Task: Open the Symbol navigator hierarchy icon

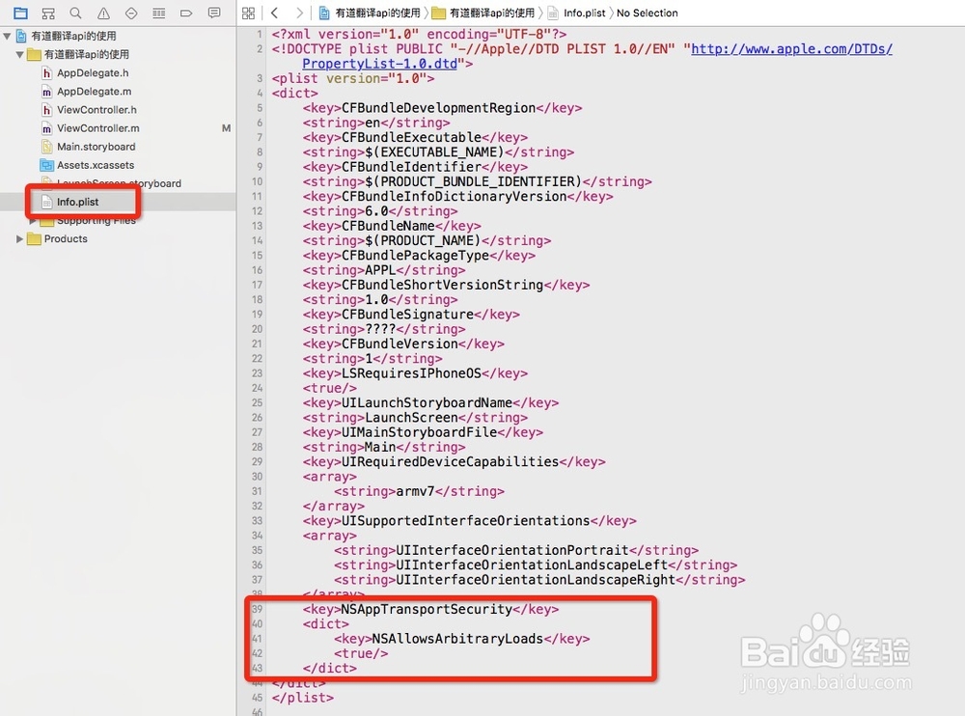Action: tap(48, 13)
